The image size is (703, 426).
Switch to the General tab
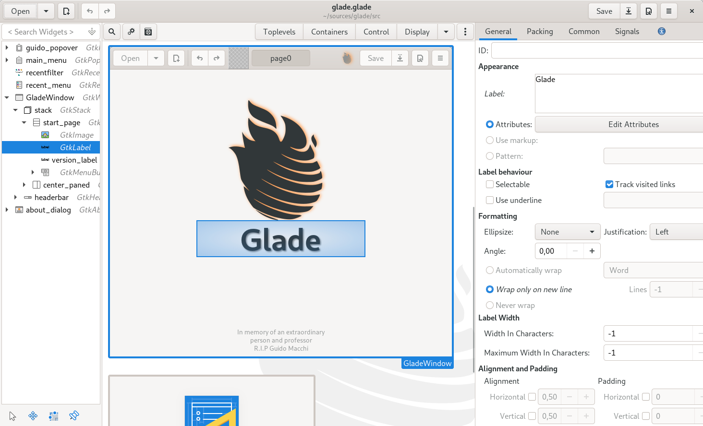498,31
